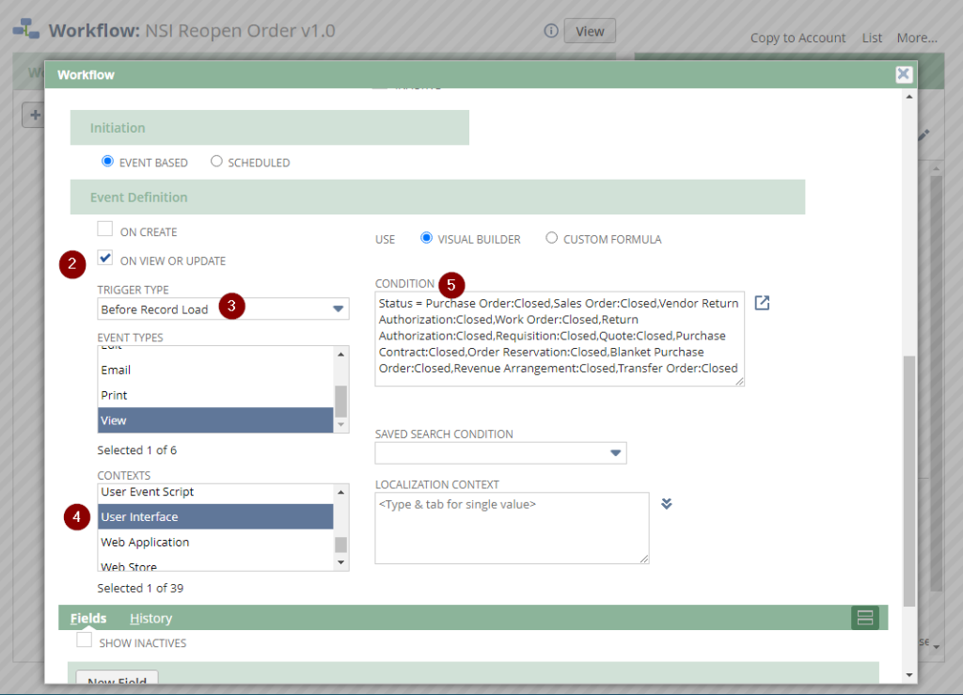Screen dimensions: 963x695
Task: Toggle the Fields subtab layout icon
Action: (x=865, y=618)
